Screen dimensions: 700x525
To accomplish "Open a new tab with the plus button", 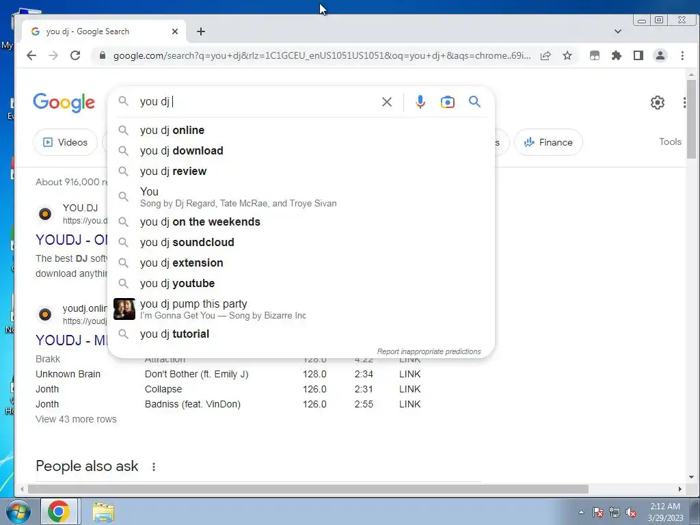I will (201, 31).
